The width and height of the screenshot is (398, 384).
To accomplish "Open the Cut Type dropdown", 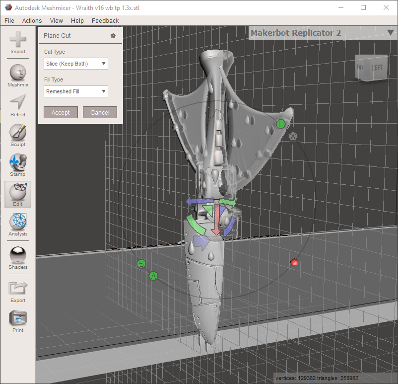I will click(75, 64).
